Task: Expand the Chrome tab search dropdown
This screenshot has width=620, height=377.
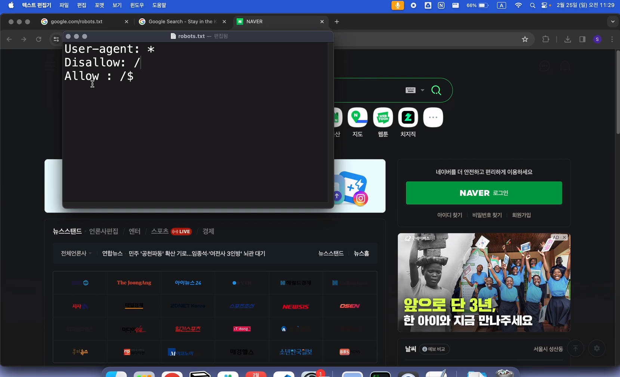Action: coord(613,22)
